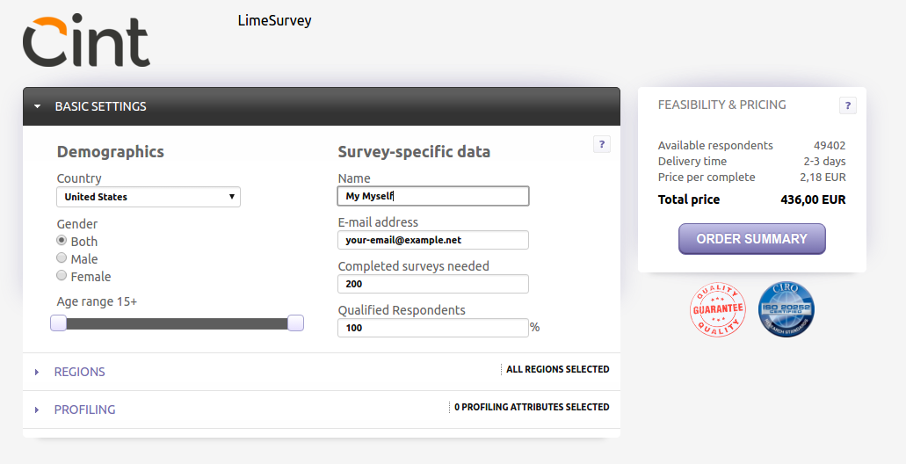This screenshot has height=464, width=906.
Task: Click the LimeSurvey title text
Action: [x=274, y=20]
